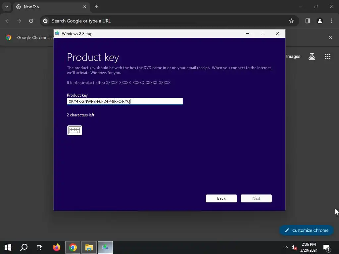Open the notification center icon

(x=327, y=247)
